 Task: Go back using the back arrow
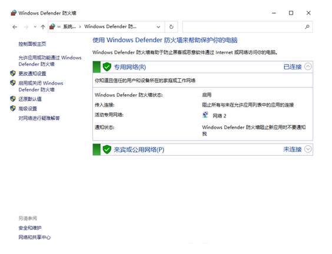[x=15, y=27]
